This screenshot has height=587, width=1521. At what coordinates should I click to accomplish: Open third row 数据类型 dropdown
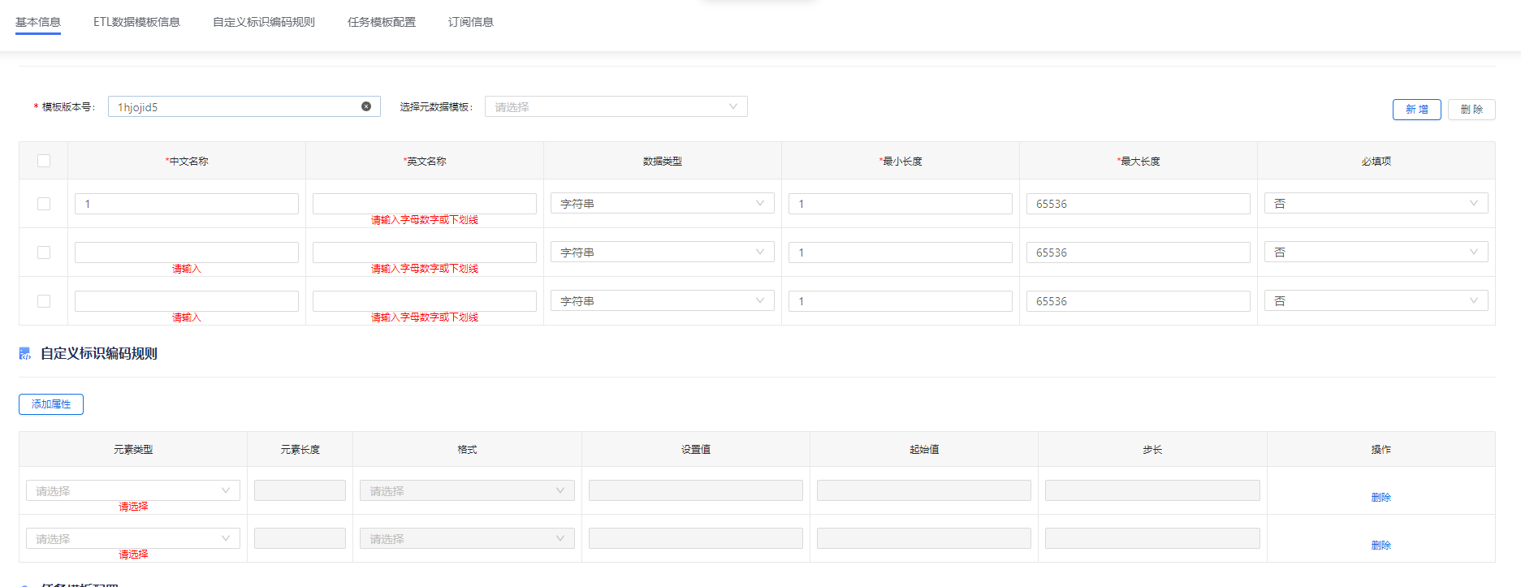(x=663, y=301)
